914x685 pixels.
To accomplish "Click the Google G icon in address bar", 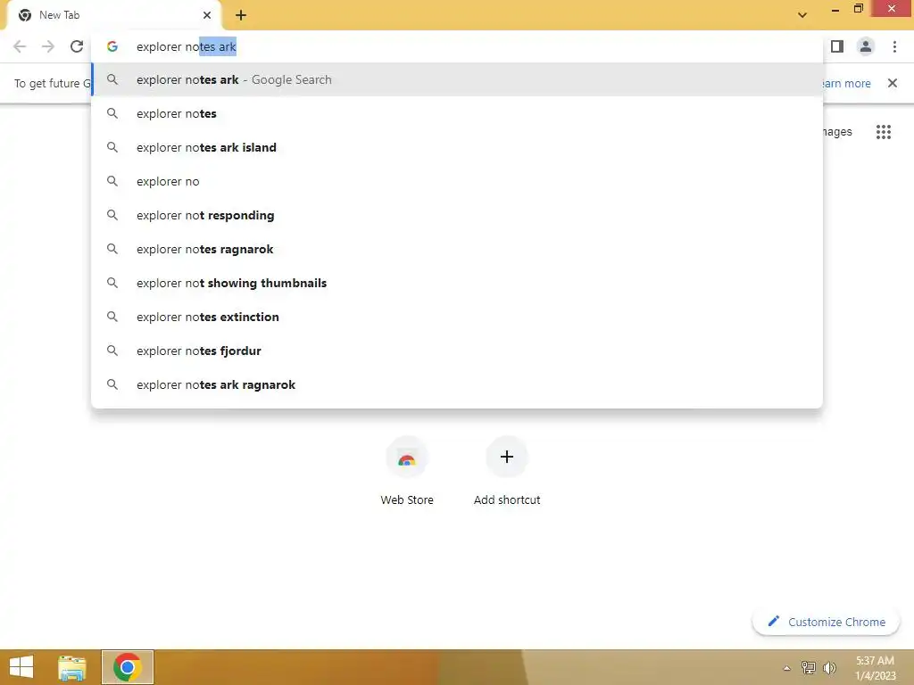I will pyautogui.click(x=112, y=46).
